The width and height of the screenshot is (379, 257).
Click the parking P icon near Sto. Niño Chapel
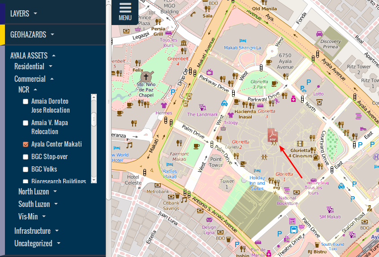[x=173, y=92]
